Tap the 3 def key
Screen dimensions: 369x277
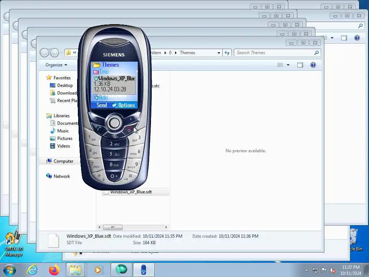coord(136,139)
